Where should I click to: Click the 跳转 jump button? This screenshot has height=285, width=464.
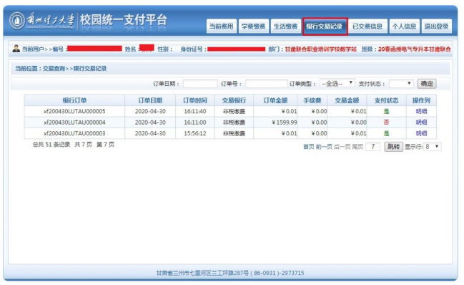[393, 147]
